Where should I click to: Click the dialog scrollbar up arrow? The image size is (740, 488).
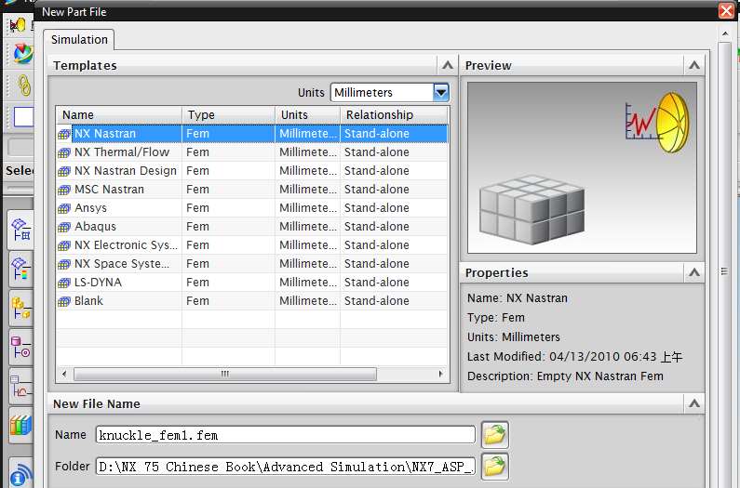725,34
